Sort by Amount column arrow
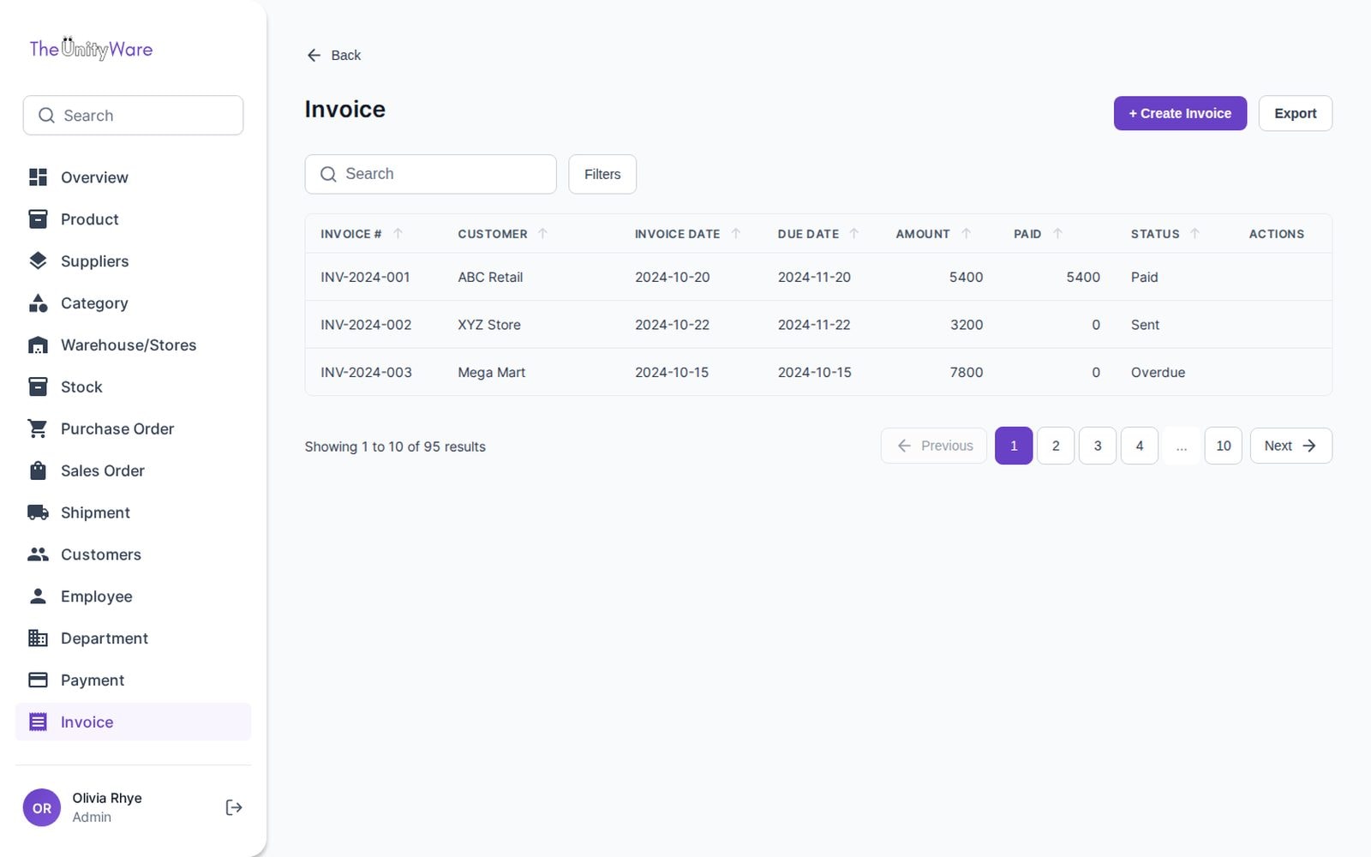The image size is (1371, 857). pyautogui.click(x=966, y=233)
